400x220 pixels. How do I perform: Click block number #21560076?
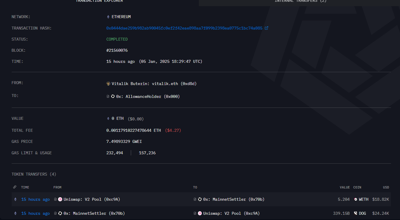(x=117, y=51)
